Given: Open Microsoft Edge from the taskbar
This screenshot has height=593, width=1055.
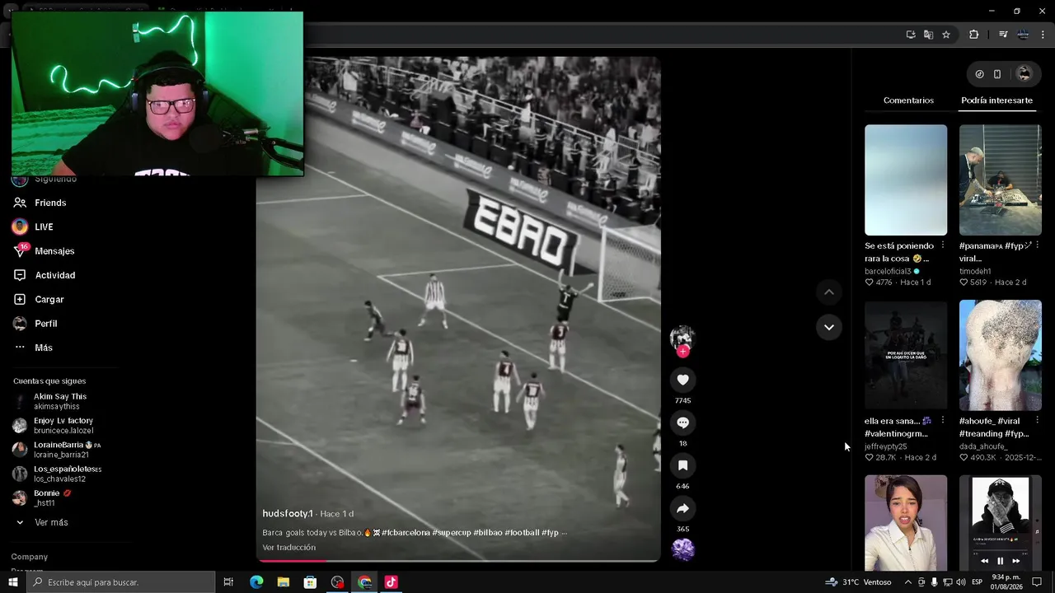Looking at the screenshot, I should 256,582.
